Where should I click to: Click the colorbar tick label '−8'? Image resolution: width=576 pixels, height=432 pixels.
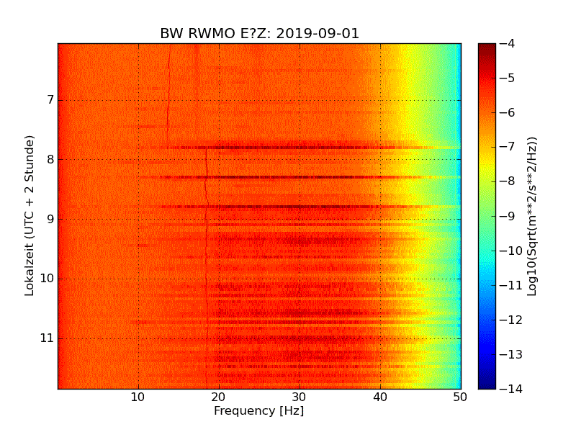pos(508,181)
